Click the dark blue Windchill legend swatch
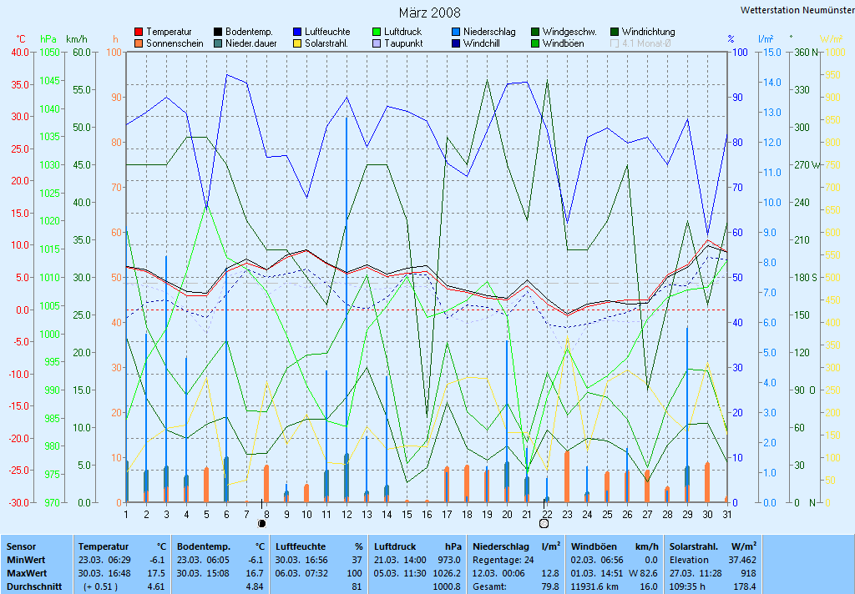855x594 pixels. [456, 43]
